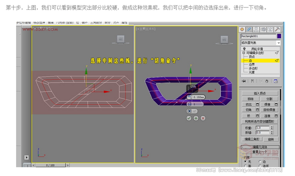Click the green OK checkmark in caddy
The height and width of the screenshot is (176, 295).
click(189, 118)
